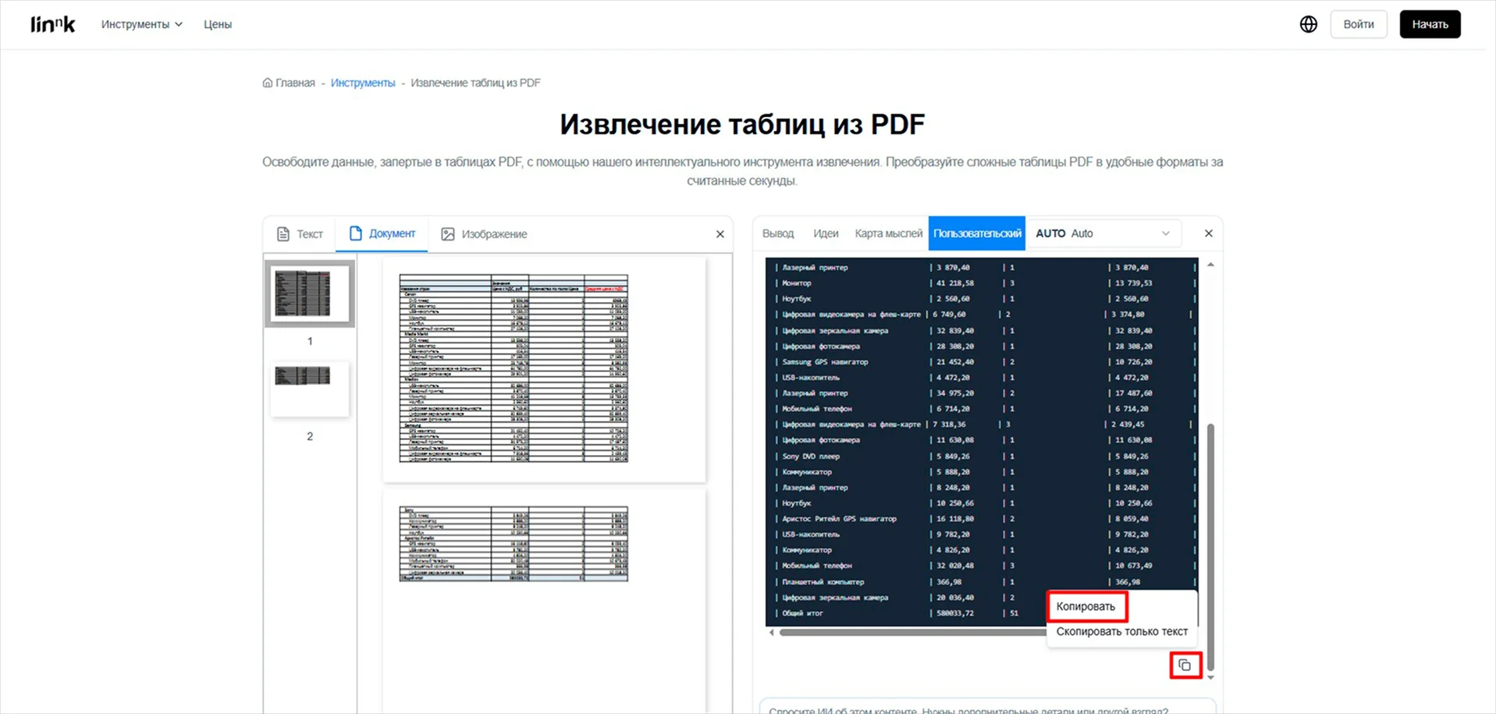1496x714 pixels.
Task: Open the language globe selector
Action: point(1308,24)
